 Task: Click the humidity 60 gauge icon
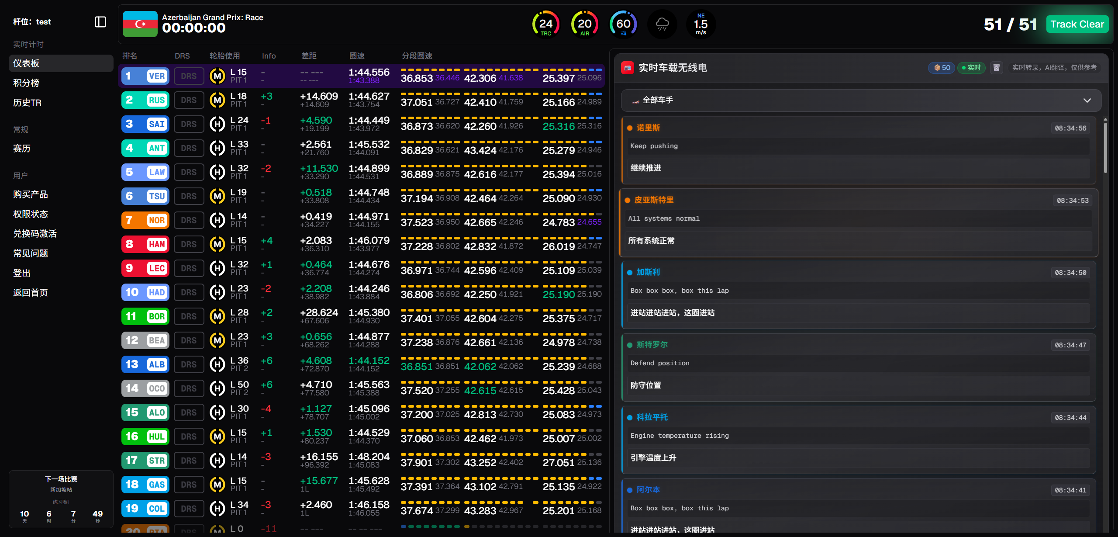coord(623,24)
